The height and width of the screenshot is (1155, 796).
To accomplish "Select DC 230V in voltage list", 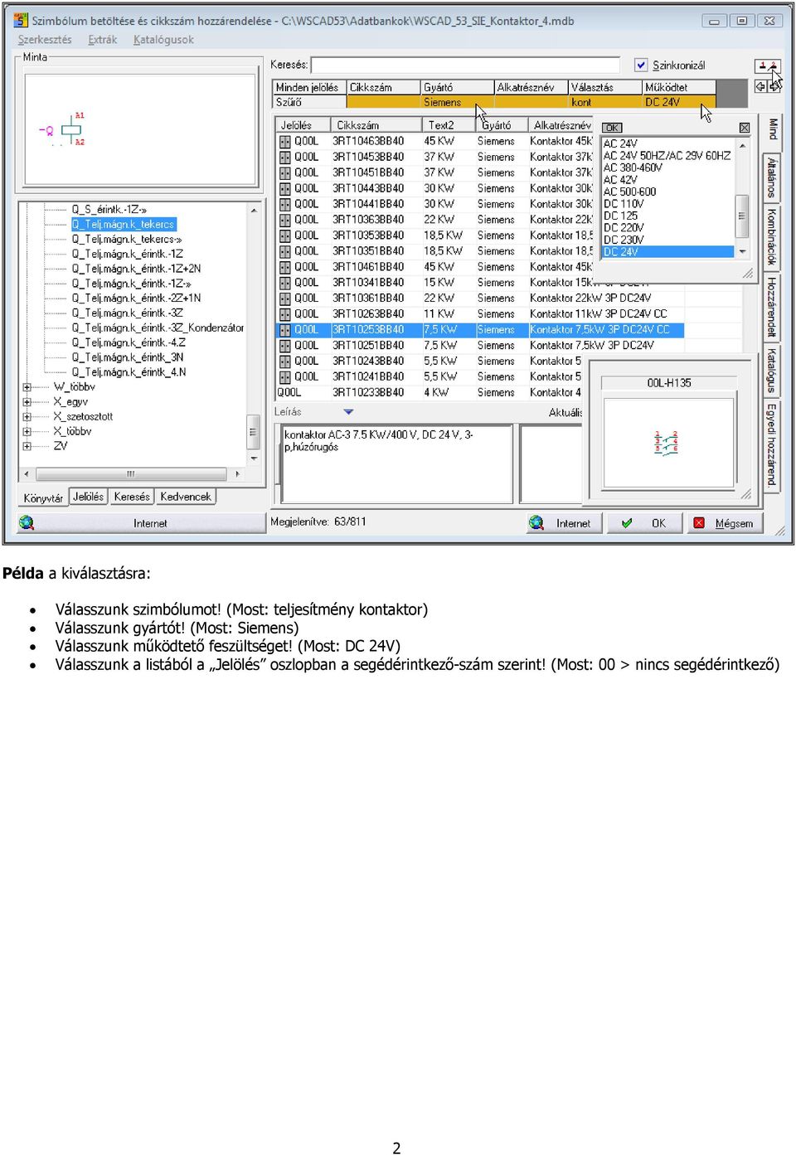I will (x=624, y=240).
